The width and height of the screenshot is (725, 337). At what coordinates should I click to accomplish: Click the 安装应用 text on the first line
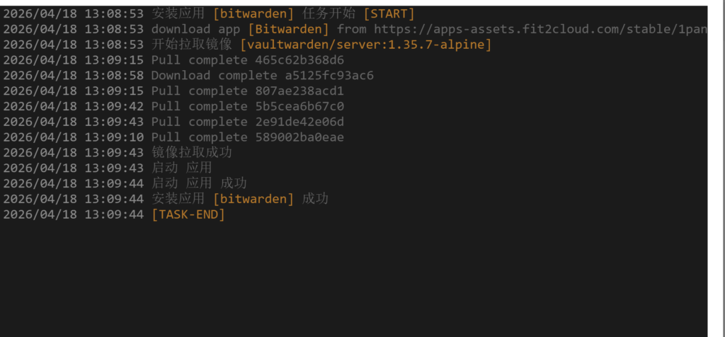pos(178,13)
